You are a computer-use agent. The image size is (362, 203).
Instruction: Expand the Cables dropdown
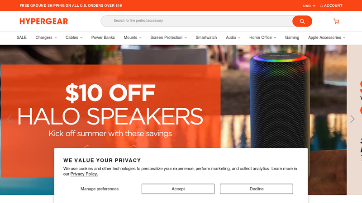74,37
